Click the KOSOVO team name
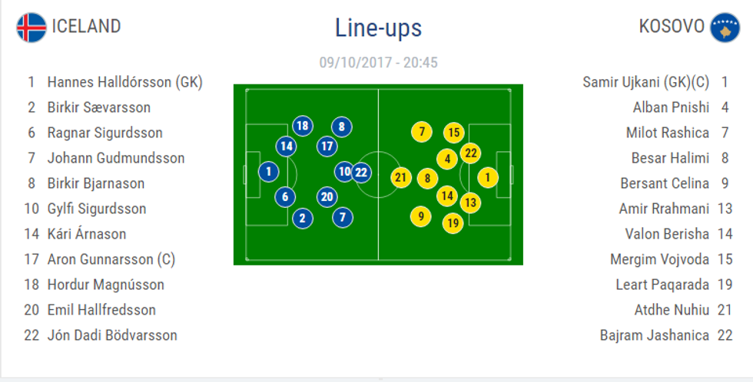This screenshot has height=382, width=753. [x=672, y=26]
